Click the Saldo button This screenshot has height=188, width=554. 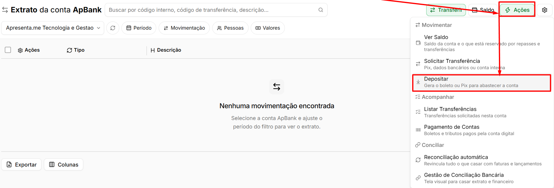pos(483,10)
